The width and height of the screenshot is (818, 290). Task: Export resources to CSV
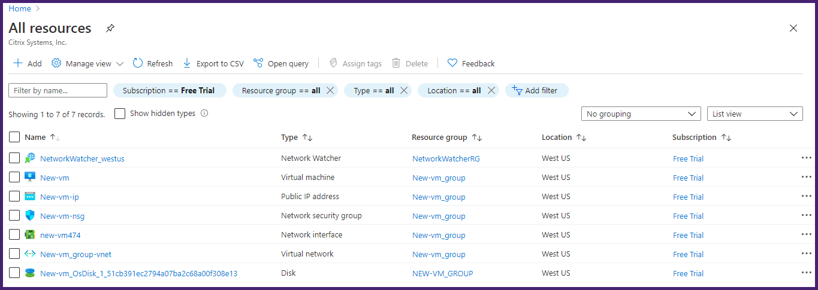pyautogui.click(x=213, y=63)
